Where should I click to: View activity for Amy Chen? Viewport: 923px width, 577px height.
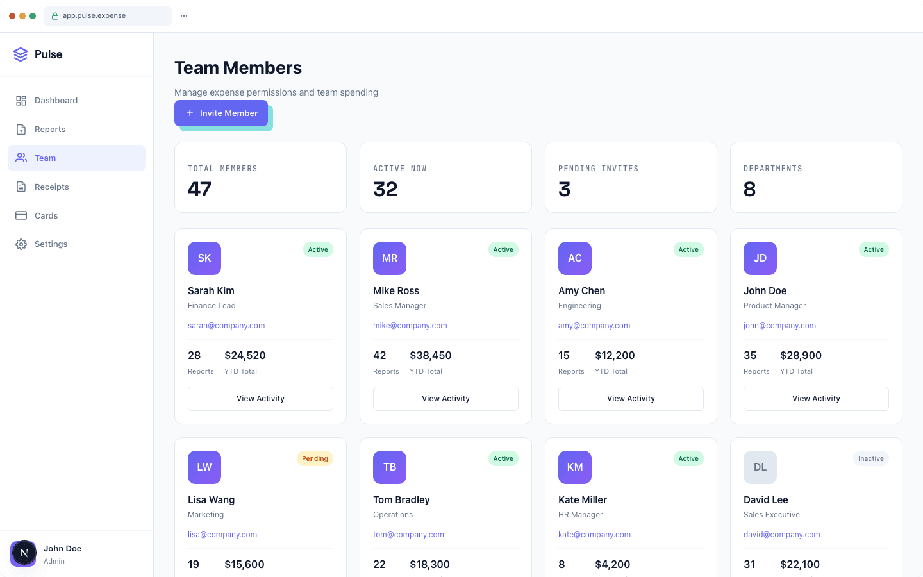point(631,399)
